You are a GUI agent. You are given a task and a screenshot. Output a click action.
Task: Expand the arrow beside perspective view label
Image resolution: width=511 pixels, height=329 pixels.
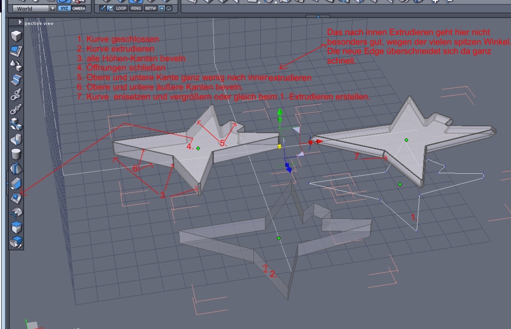20,22
